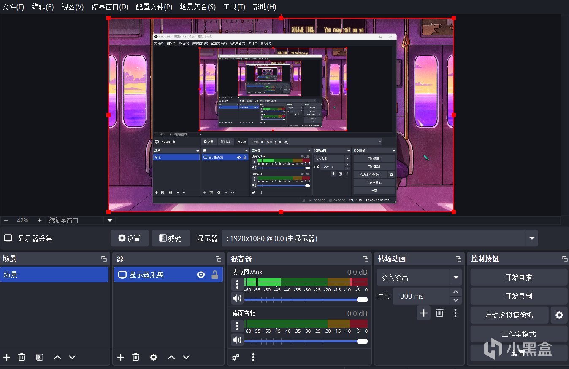Click the 0.0 dB value for 桌面音频
The height and width of the screenshot is (369, 569).
click(x=357, y=313)
